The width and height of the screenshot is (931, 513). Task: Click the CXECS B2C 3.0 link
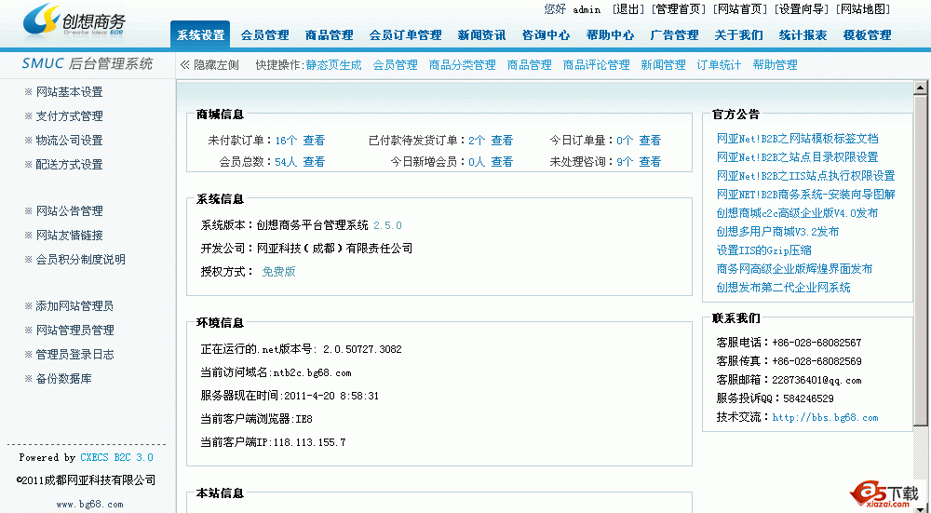coord(117,458)
